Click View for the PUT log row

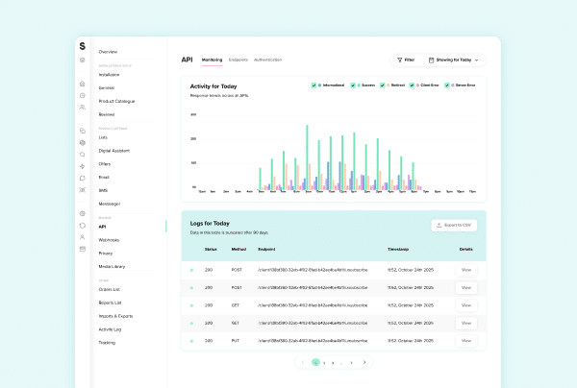[466, 340]
